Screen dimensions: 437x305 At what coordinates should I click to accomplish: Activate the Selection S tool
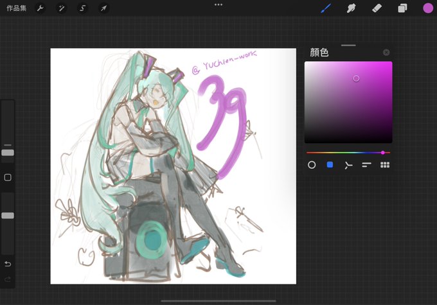tap(82, 8)
